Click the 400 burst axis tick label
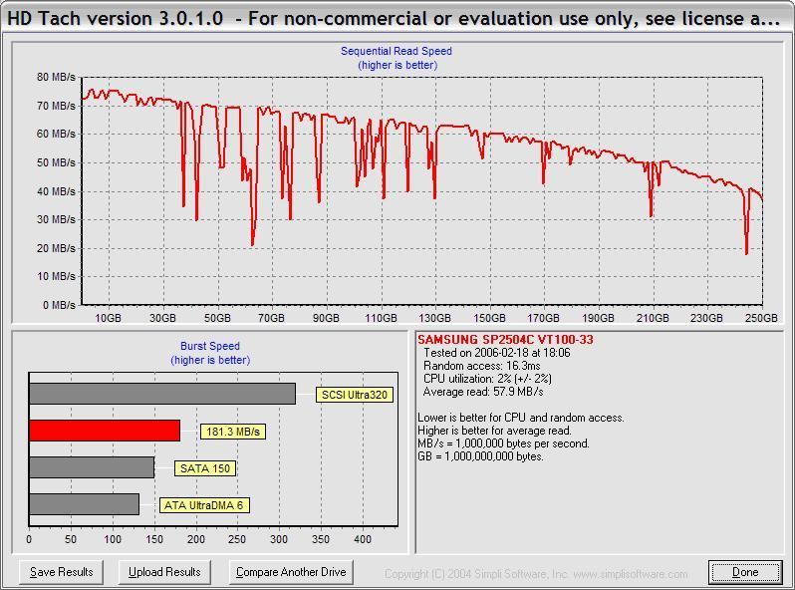The width and height of the screenshot is (795, 590). 363,539
